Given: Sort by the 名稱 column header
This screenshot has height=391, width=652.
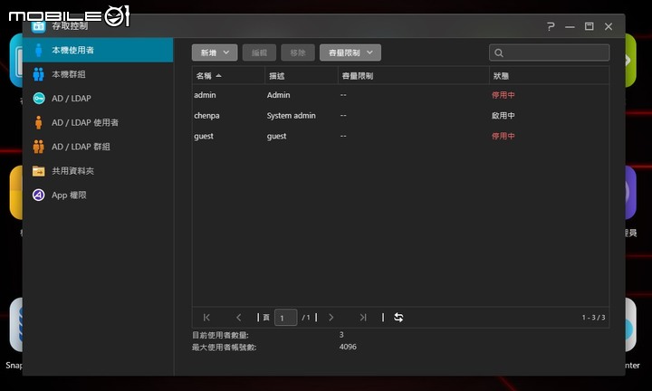Looking at the screenshot, I should pyautogui.click(x=228, y=76).
